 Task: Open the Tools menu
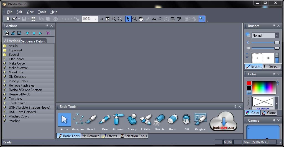(x=42, y=12)
